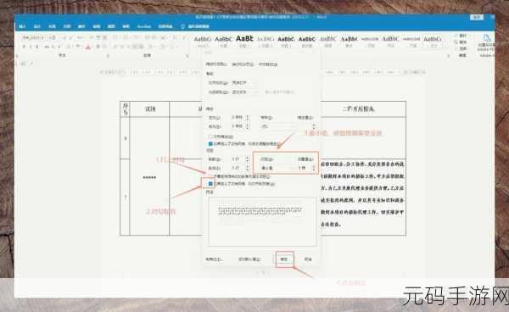Click the left indent value field

point(238,117)
